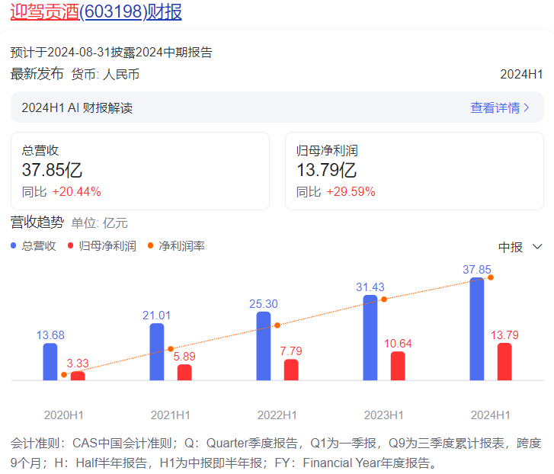Click the chevron arrow next to 查看详情
This screenshot has height=474, width=554.
click(x=527, y=107)
